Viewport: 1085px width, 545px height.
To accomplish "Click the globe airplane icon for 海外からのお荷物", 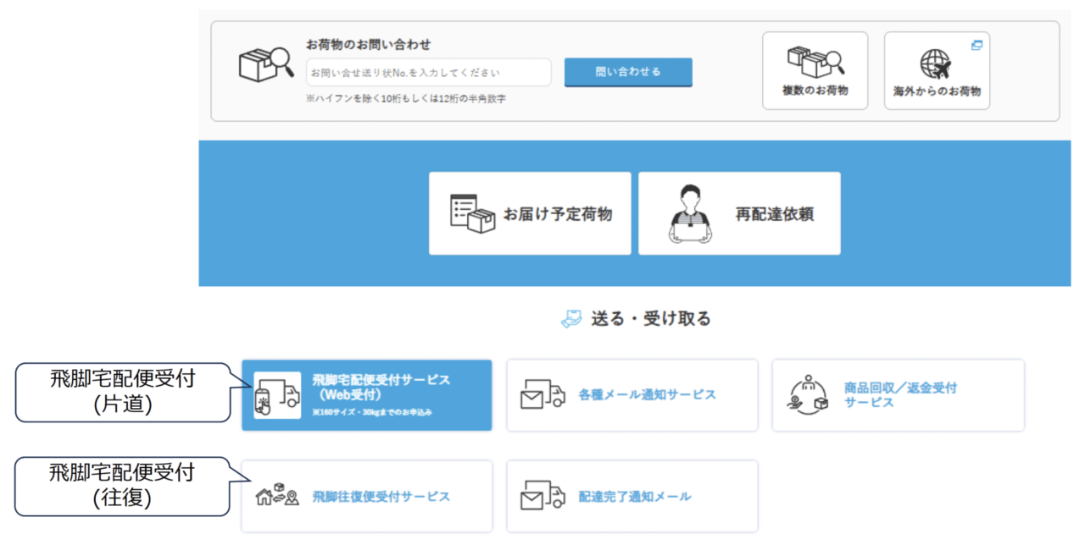I will pos(936,64).
